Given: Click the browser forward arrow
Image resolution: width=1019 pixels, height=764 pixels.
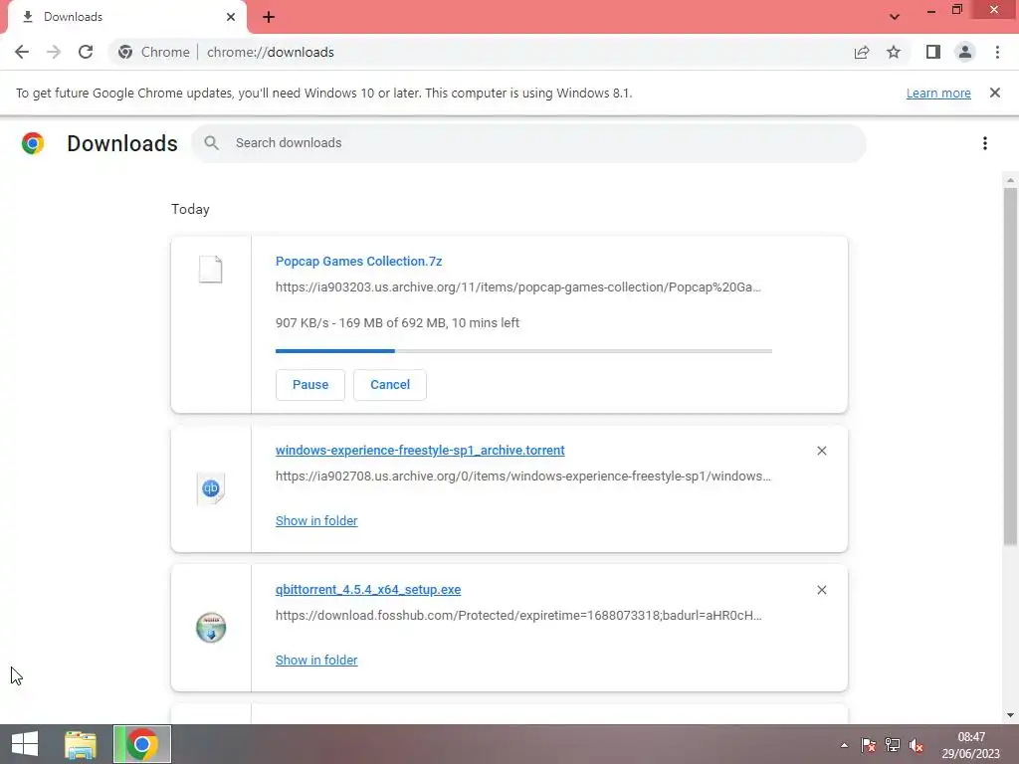Looking at the screenshot, I should [54, 52].
